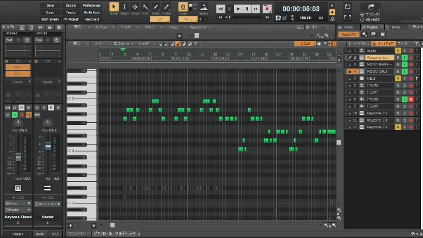
Task: Unmute the MIDI track 5
Action: (398, 79)
